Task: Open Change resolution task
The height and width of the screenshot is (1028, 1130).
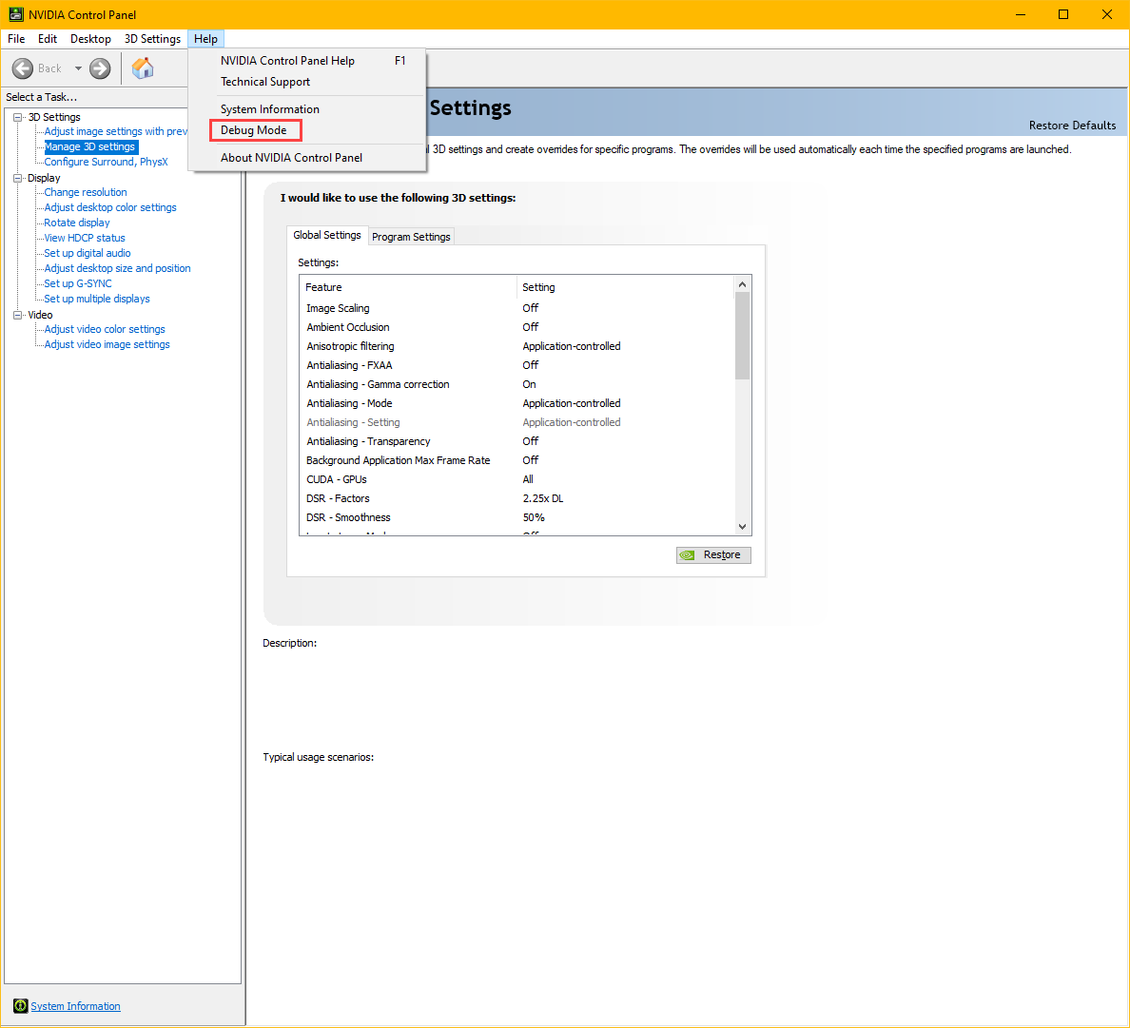Action: [x=85, y=192]
